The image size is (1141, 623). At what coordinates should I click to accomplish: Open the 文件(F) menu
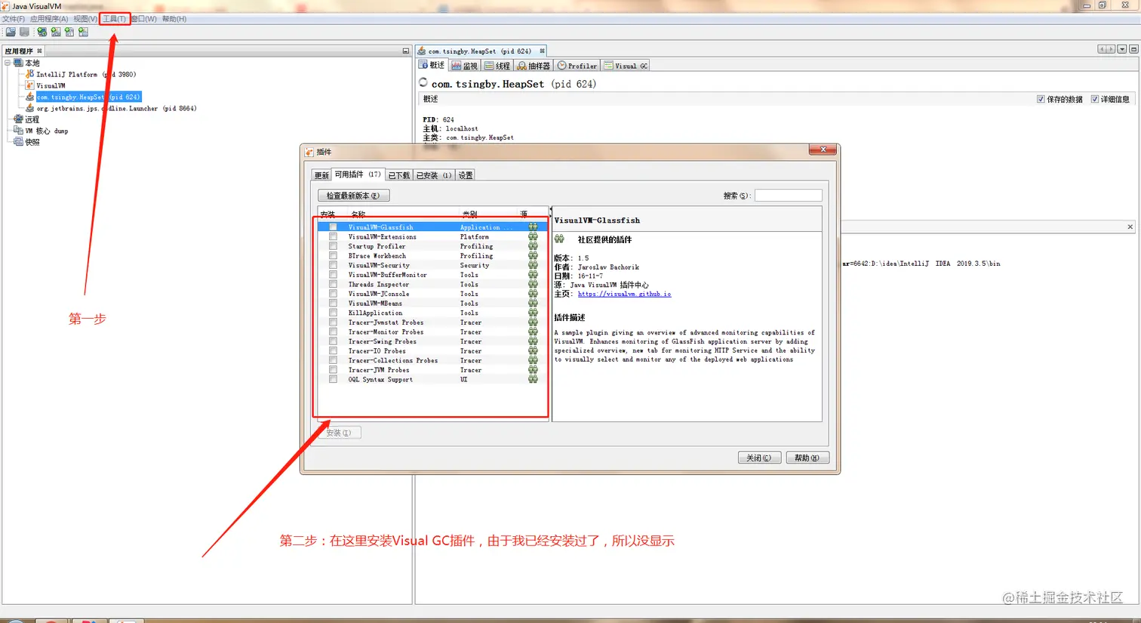point(14,19)
